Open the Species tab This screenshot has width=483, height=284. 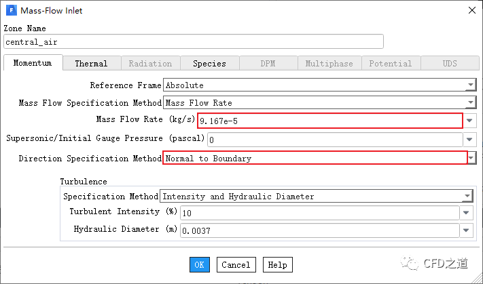[209, 63]
